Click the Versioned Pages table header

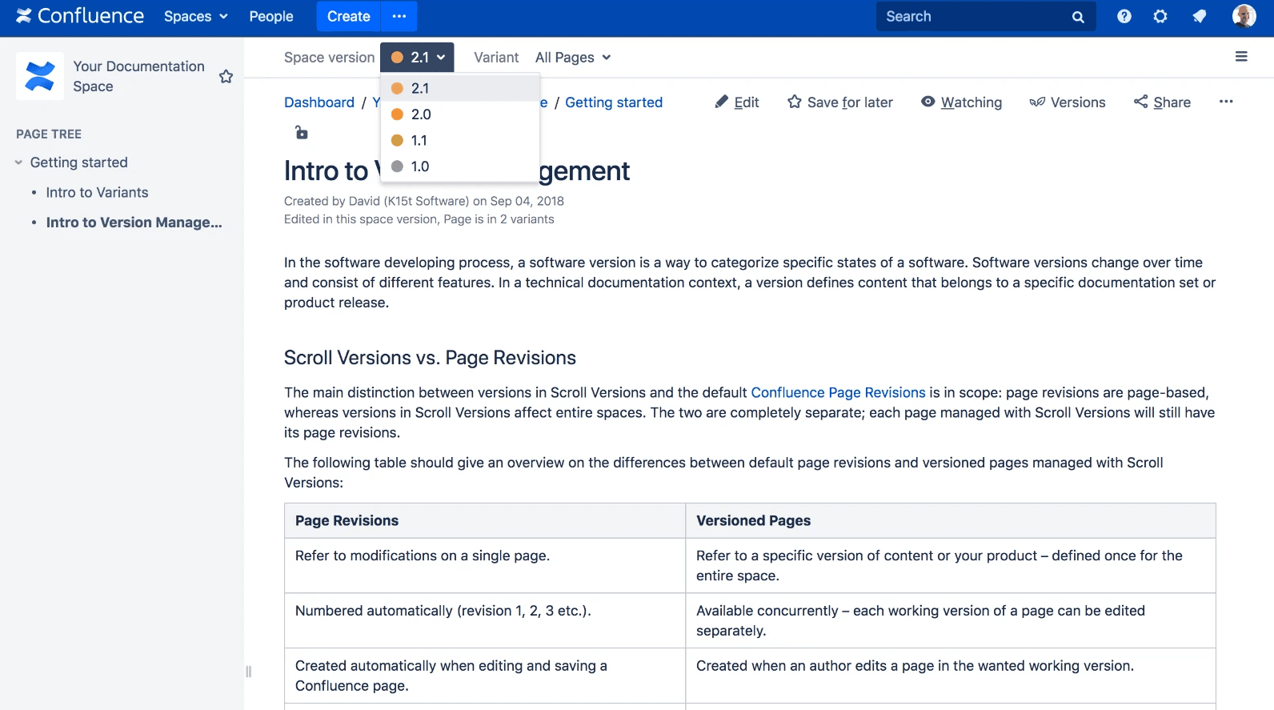951,520
